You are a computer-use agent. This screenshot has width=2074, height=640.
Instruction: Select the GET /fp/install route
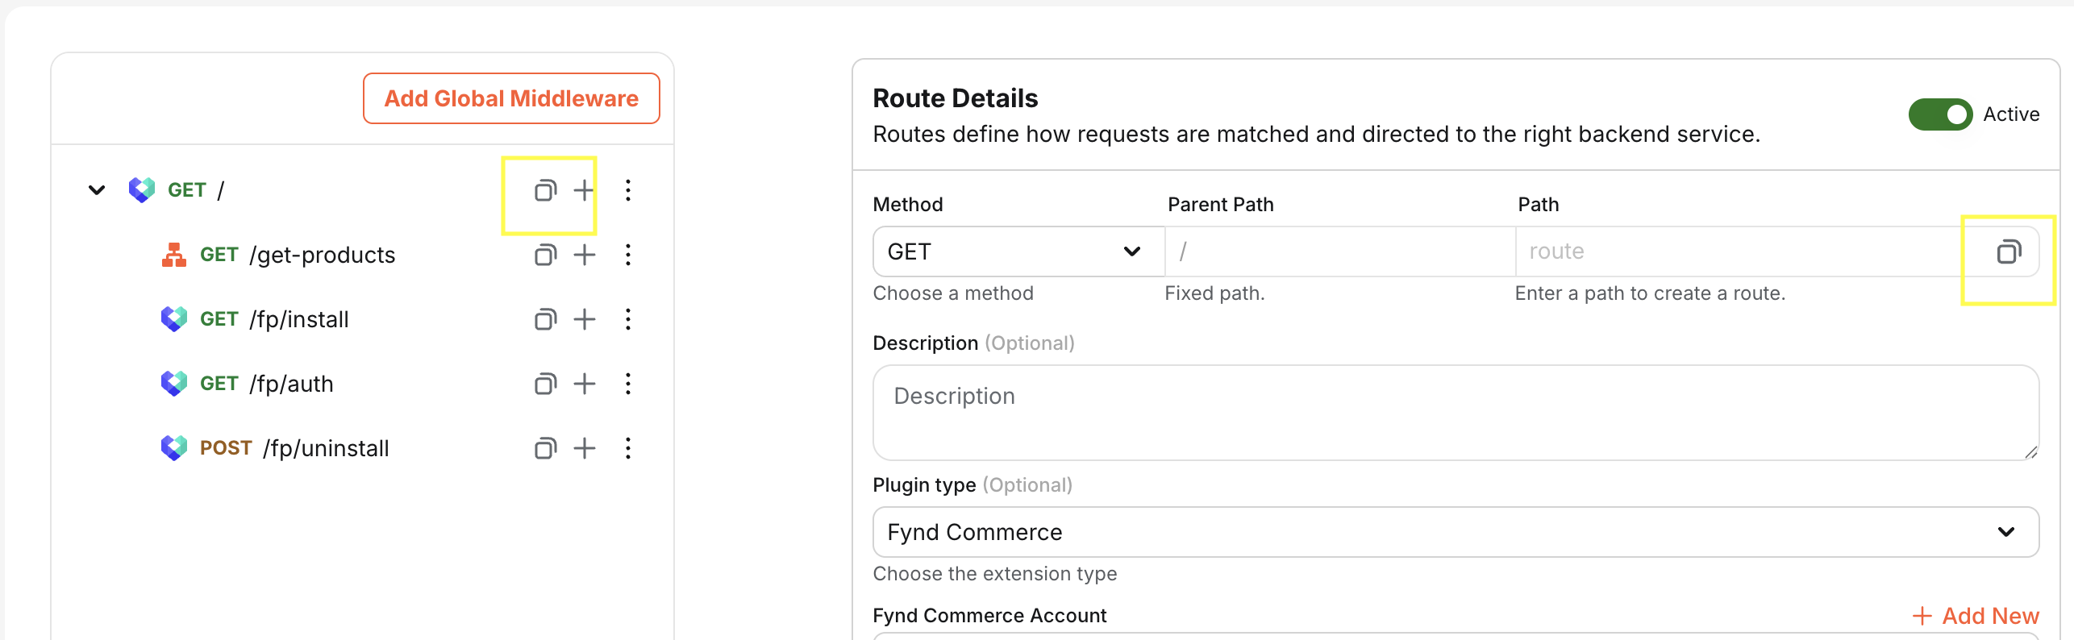[274, 319]
